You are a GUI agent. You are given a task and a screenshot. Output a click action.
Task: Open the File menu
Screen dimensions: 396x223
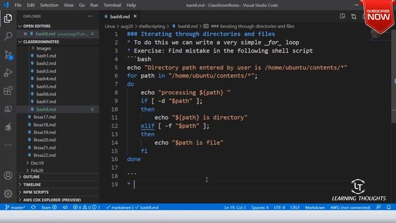coord(18,5)
